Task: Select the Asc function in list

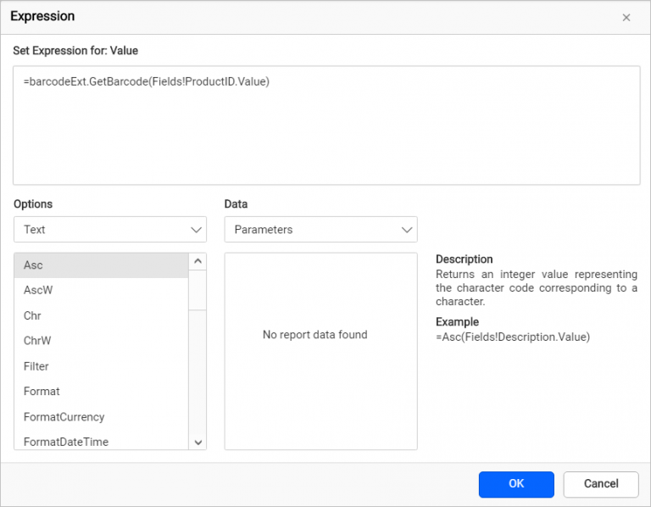Action: 102,265
